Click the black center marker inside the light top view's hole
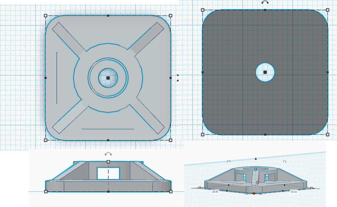This screenshot has height=207, width=337. click(108, 78)
